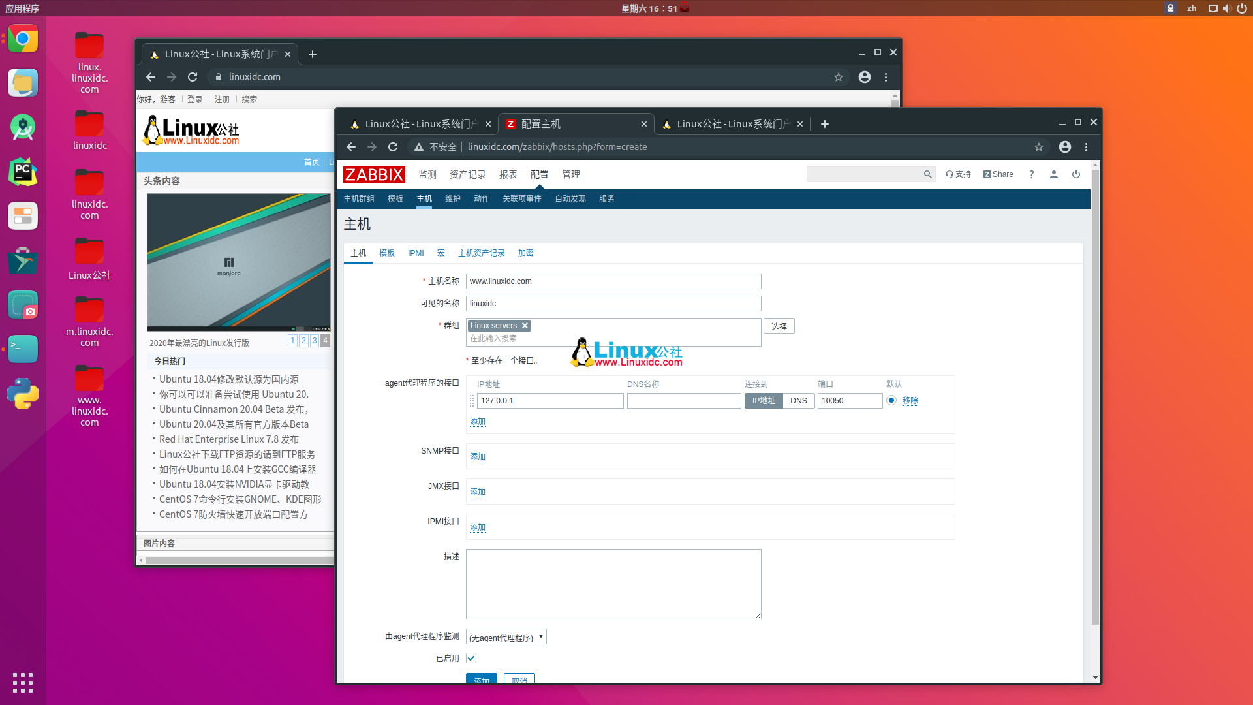Click the Zabbix search magnifier icon
This screenshot has width=1253, height=705.
pyautogui.click(x=927, y=174)
